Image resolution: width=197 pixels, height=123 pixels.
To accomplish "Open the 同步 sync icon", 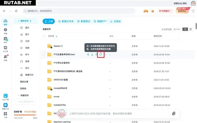I will 6,39.
